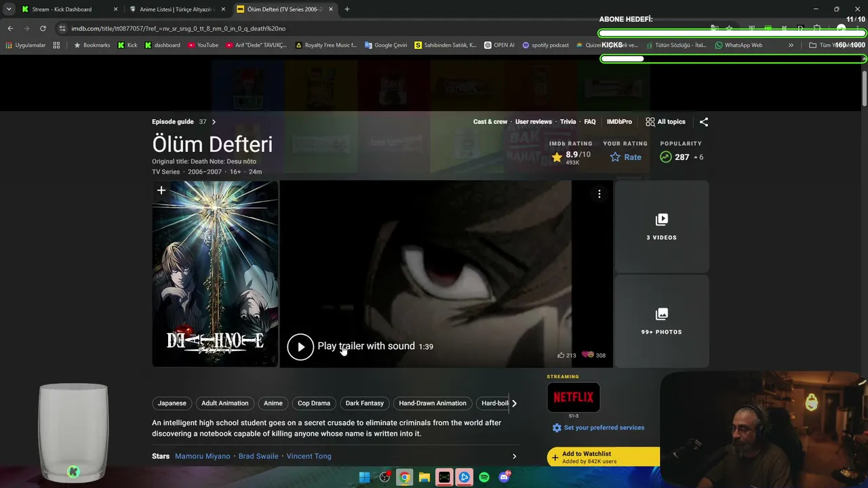Rate this title with the Rate button
Screen dimensions: 868x488
625,157
